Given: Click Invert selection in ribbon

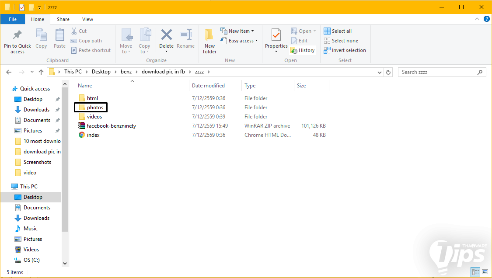Looking at the screenshot, I should pos(345,50).
